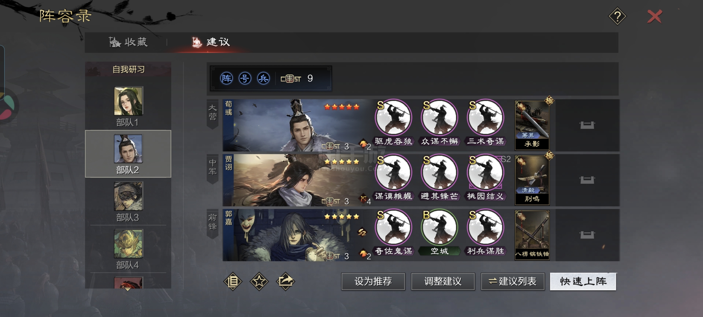The image size is (703, 317).
Task: Select the 部队3 team thumbnail
Action: coord(128,196)
